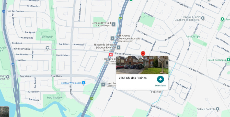Viewport: 230px width, 117px height.
Task: Select the Costco Wholesale shopping icon
Action: coord(84,83)
